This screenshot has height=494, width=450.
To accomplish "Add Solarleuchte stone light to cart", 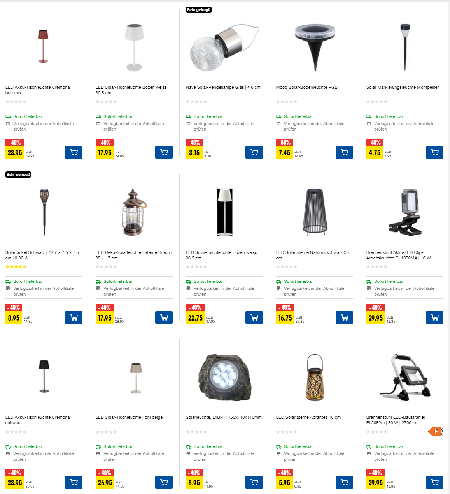I will pos(254,482).
